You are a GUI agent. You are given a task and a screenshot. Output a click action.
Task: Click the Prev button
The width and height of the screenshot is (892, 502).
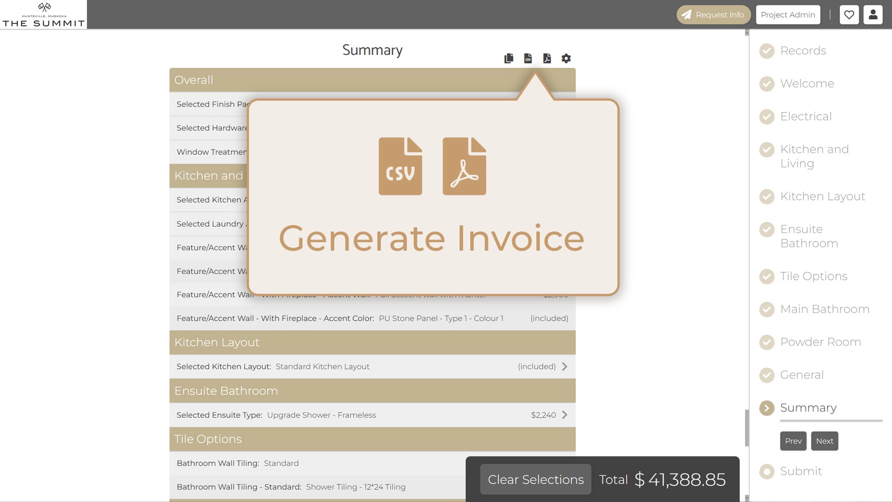pos(793,441)
